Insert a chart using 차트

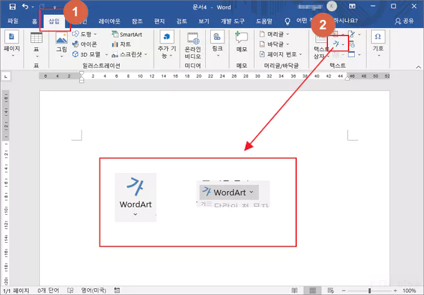(121, 44)
